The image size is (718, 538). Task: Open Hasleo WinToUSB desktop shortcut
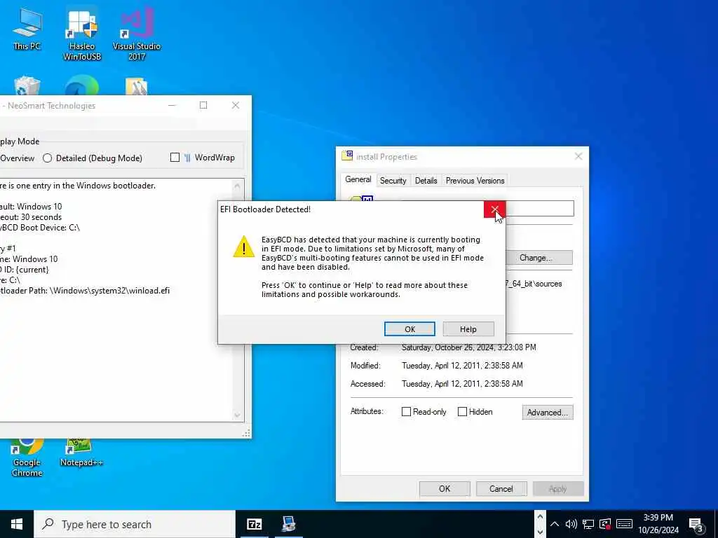pos(82,34)
